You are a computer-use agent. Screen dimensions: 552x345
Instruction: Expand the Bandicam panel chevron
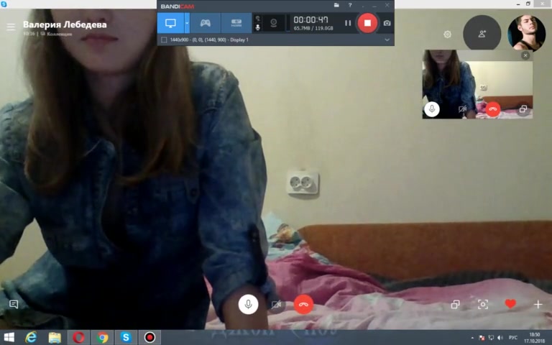point(387,40)
